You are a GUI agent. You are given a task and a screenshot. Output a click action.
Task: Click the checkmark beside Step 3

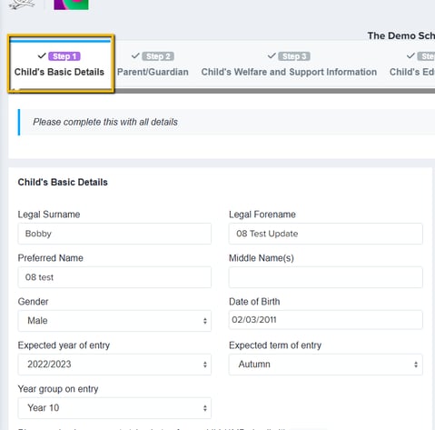[272, 55]
